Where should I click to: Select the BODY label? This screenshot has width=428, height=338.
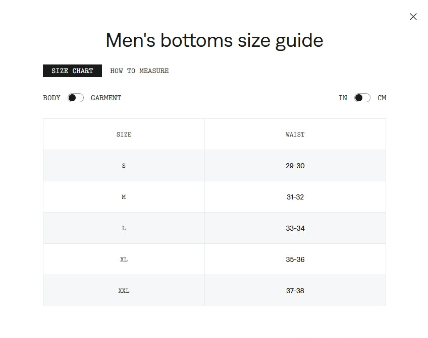coord(51,98)
